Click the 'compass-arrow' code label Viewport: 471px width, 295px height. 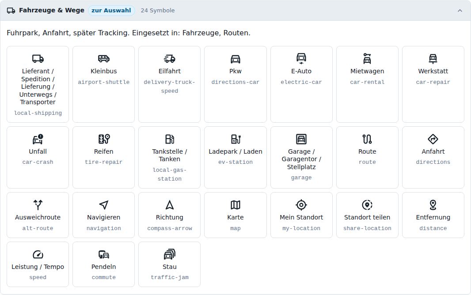(169, 228)
